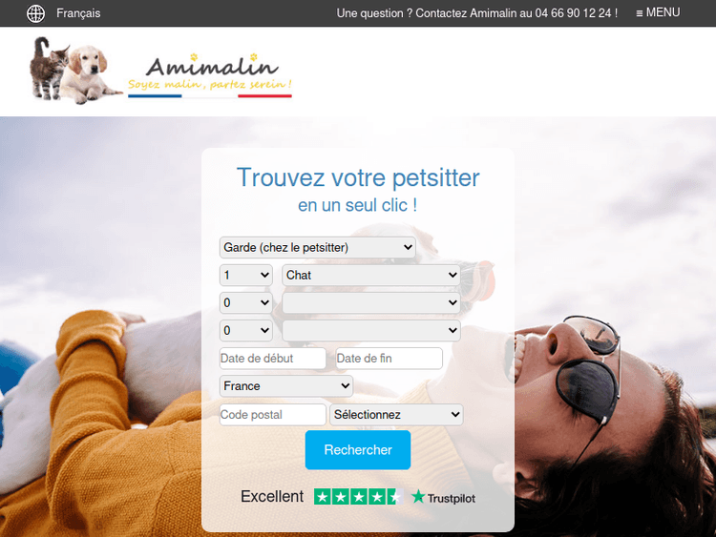
Task: Click the Trustpilot green star rating
Action: [x=358, y=496]
